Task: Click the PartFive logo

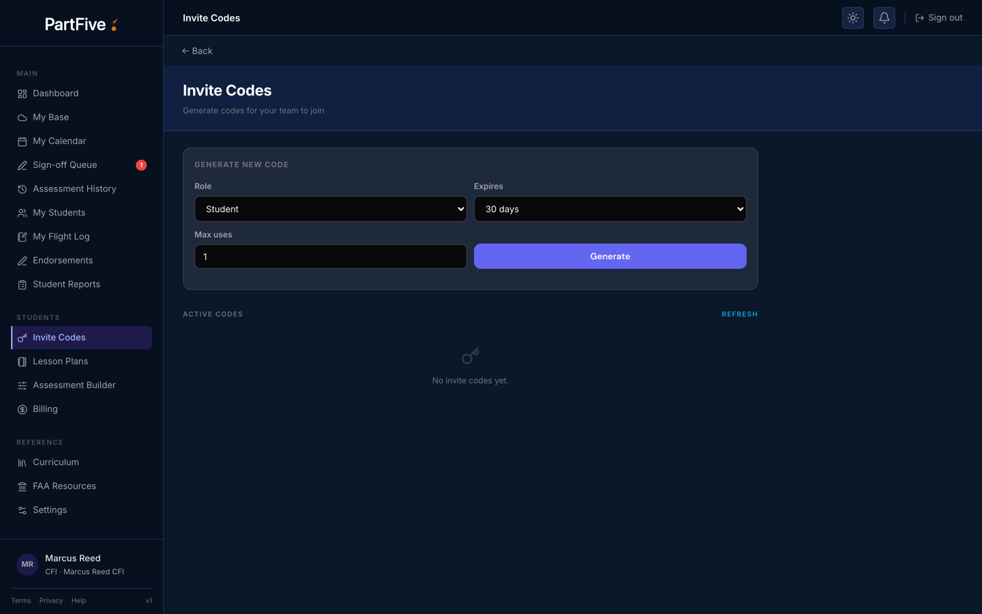Action: coord(81,25)
